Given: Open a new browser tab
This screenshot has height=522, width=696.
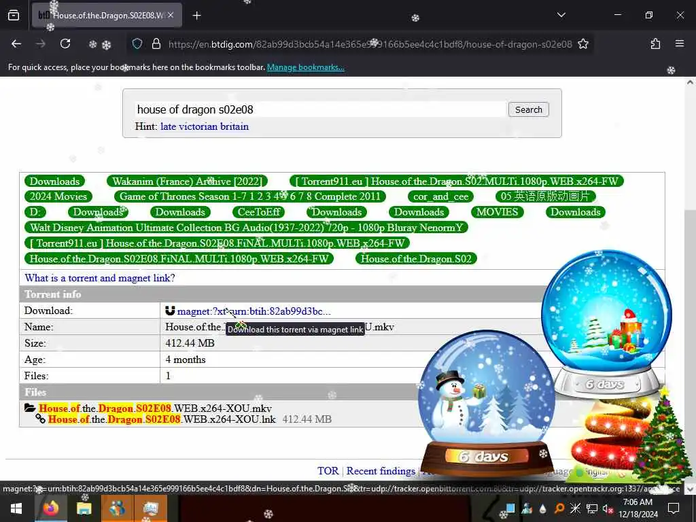Looking at the screenshot, I should point(196,16).
